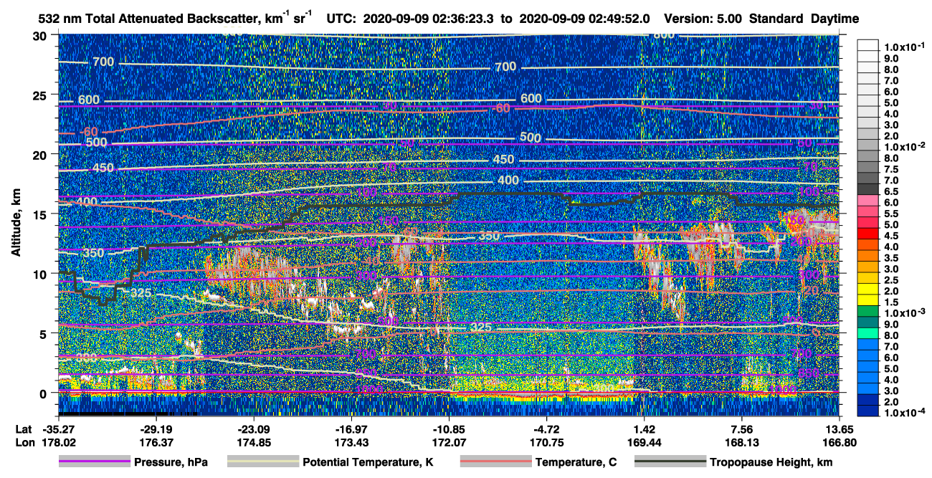Click the altitude tick label "15"
Screen dimensions: 932x478
[41, 214]
